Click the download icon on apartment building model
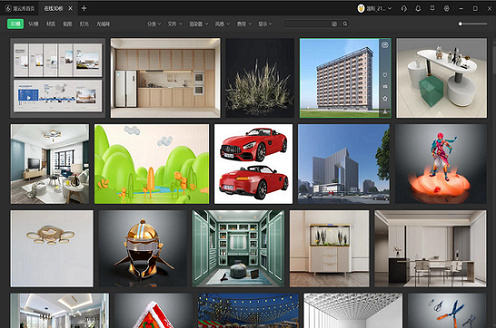 pyautogui.click(x=385, y=111)
